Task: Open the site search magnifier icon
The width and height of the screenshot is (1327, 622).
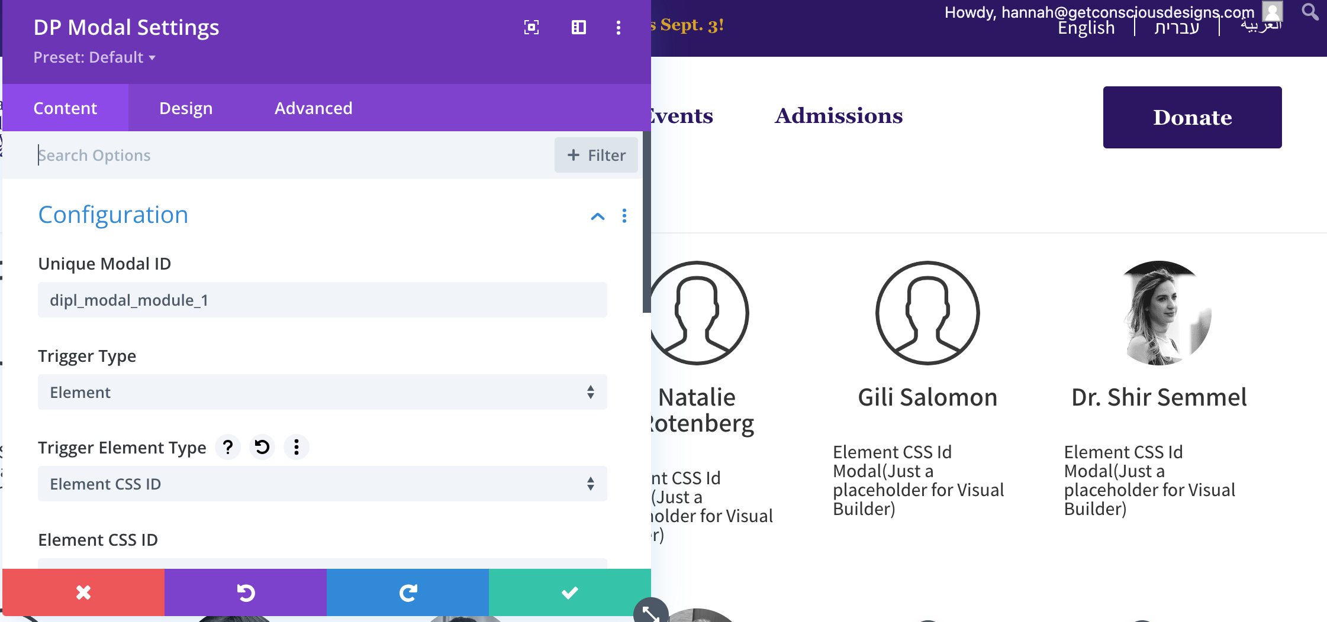Action: pos(1310,12)
